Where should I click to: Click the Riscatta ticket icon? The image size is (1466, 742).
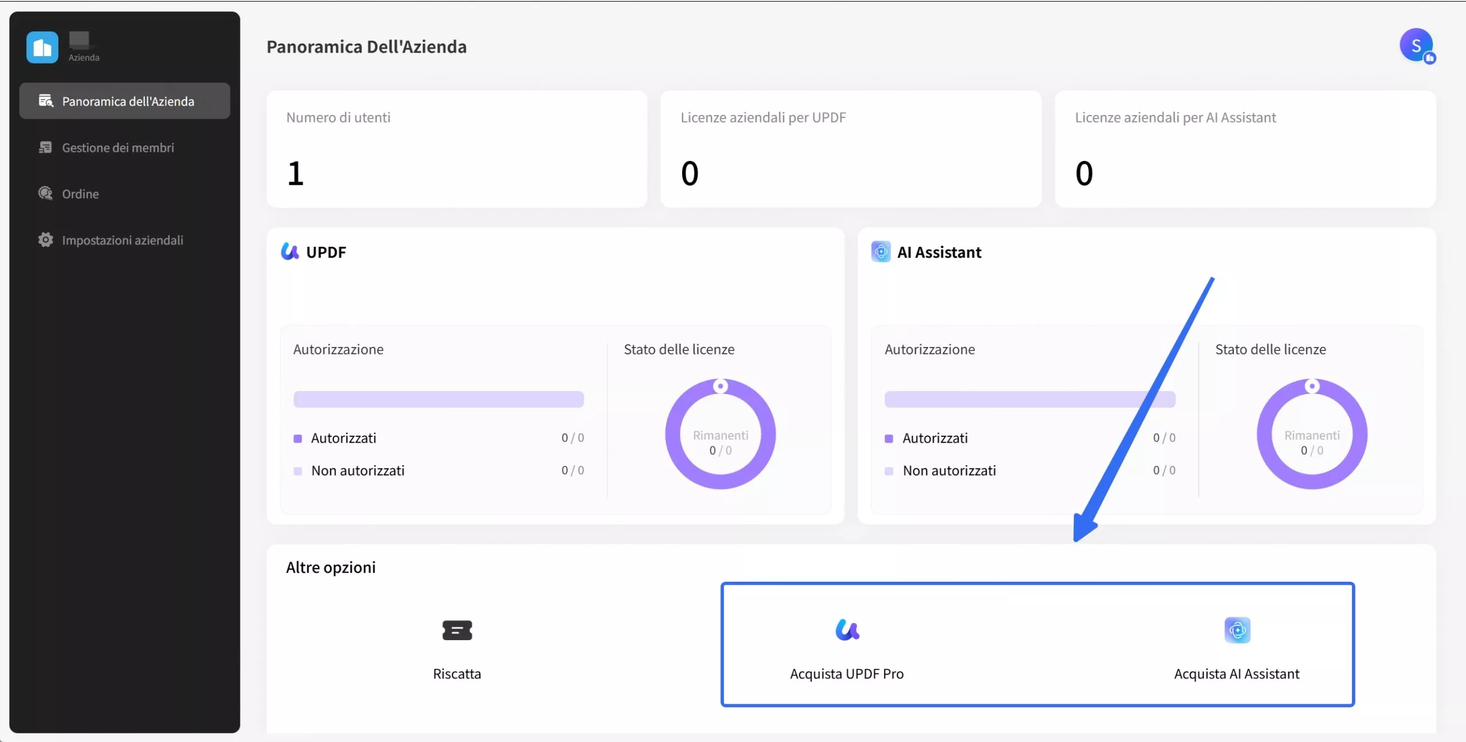click(x=457, y=630)
